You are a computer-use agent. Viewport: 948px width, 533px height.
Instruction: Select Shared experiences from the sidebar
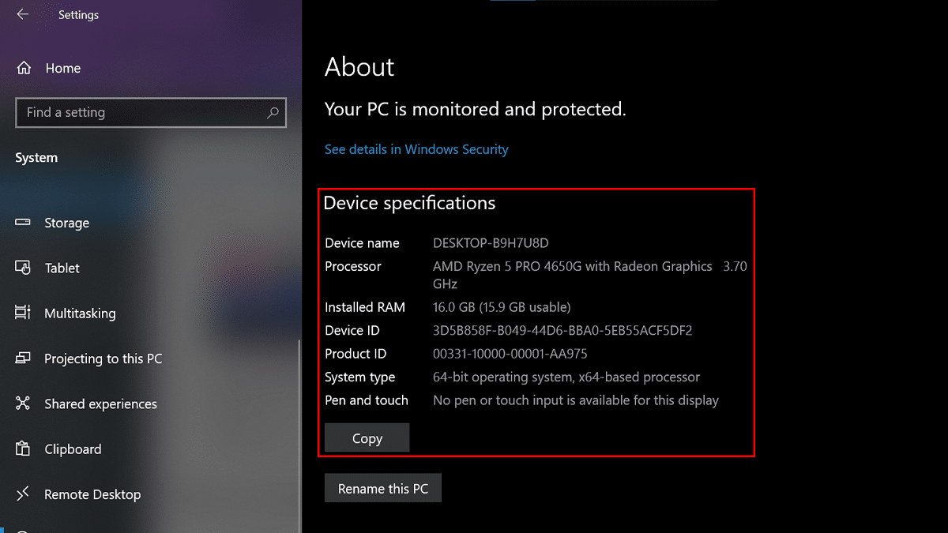(99, 404)
